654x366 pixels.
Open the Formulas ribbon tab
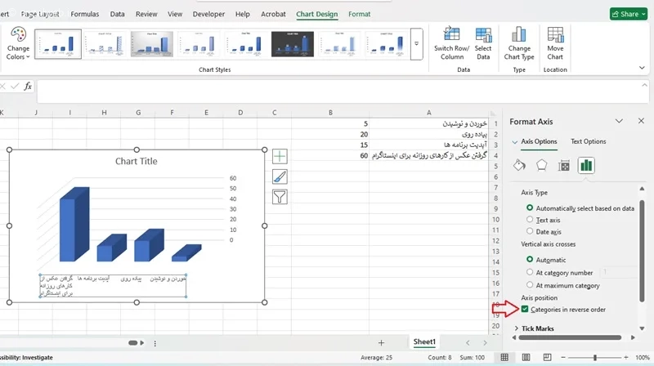(84, 14)
